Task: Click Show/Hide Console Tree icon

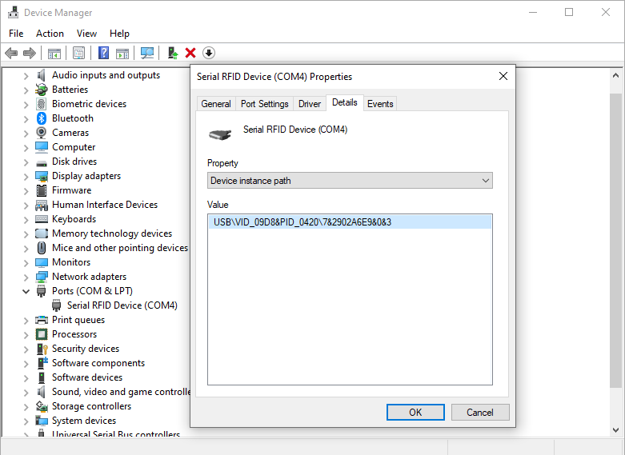Action: point(54,54)
